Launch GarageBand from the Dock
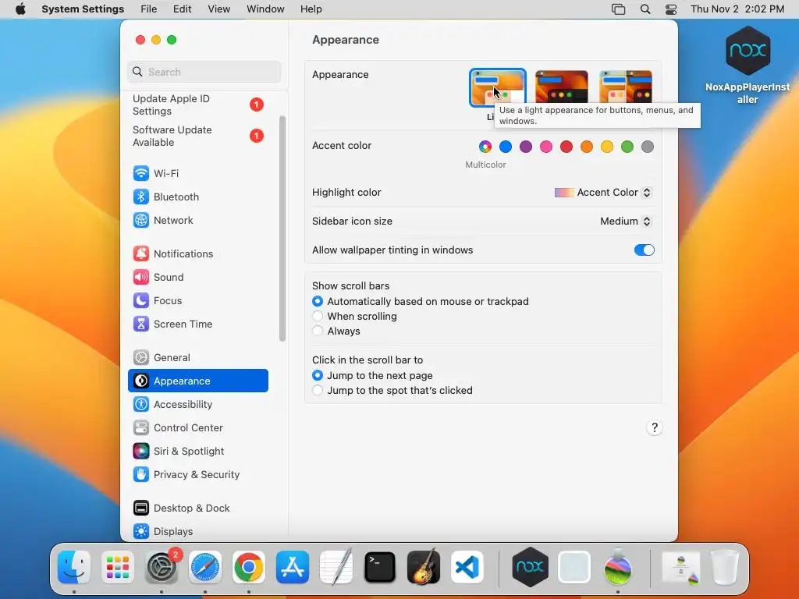The height and width of the screenshot is (599, 799). tap(424, 566)
